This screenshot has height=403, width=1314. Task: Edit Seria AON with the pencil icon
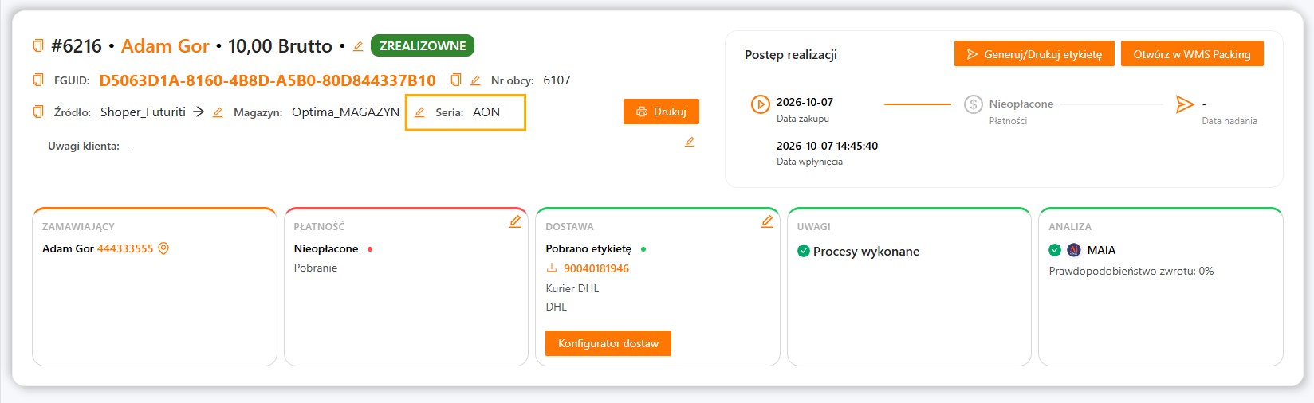pyautogui.click(x=419, y=112)
